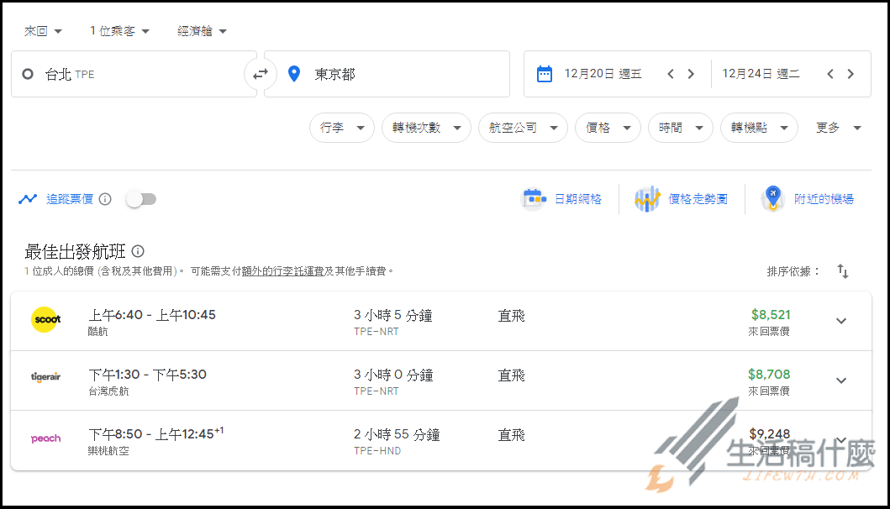890x509 pixels.
Task: Click the 排序依據 sort label
Action: pos(793,271)
